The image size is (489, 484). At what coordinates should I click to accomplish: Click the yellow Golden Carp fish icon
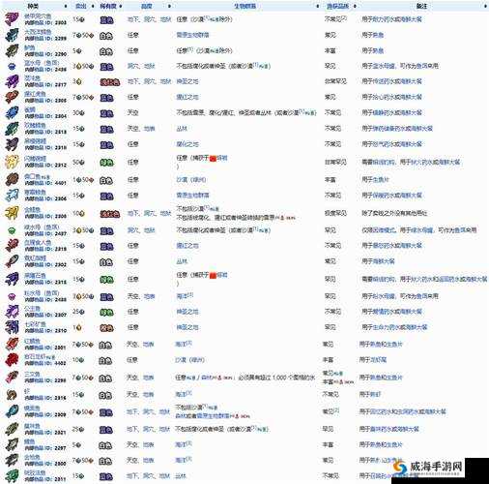point(12,213)
